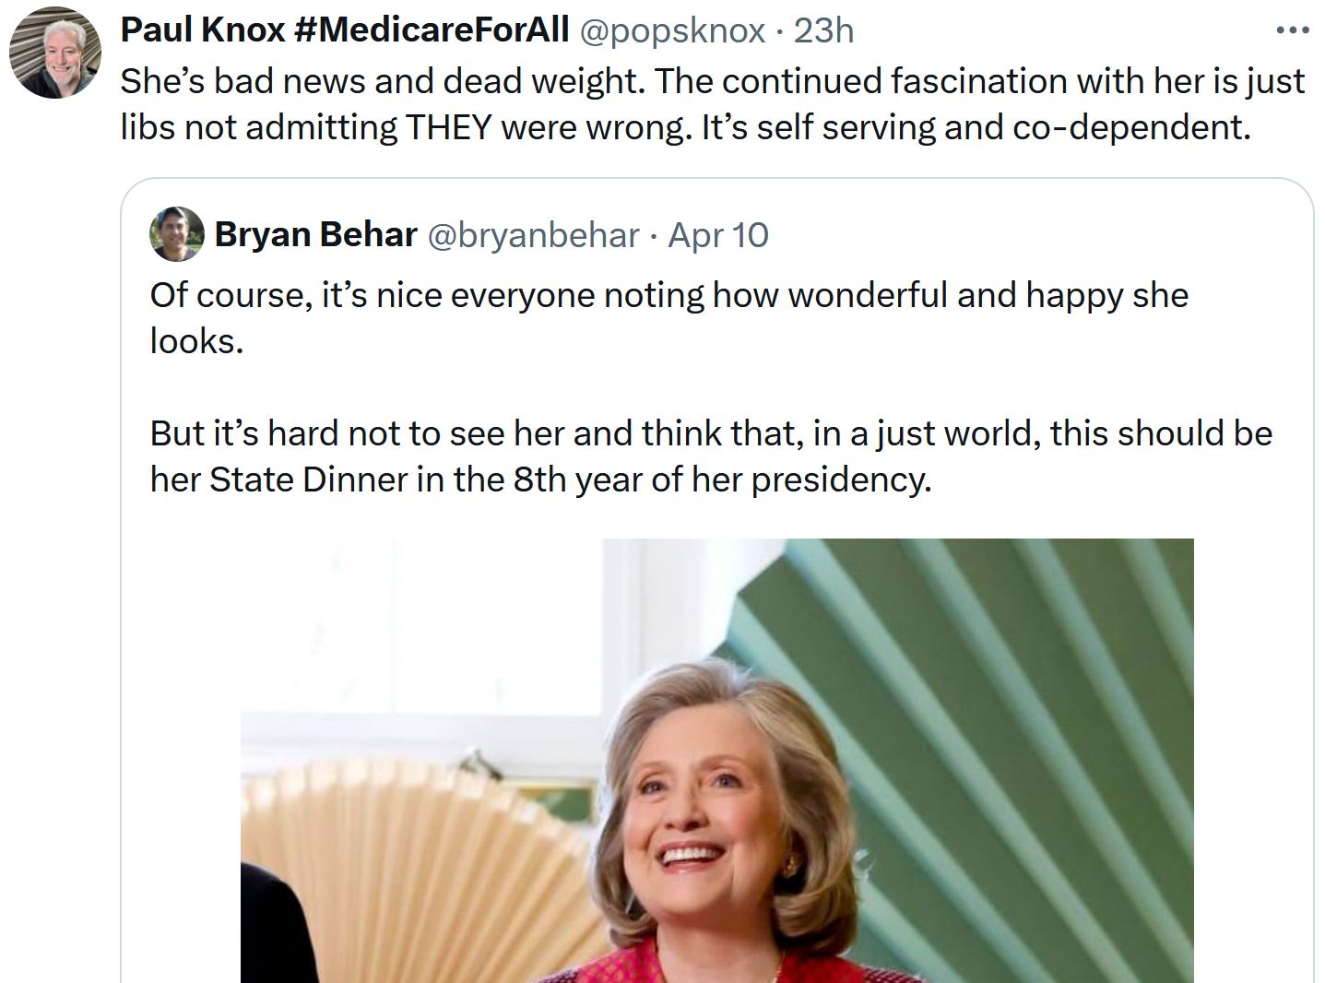Open the 23h timestamp link
The image size is (1325, 983).
(823, 31)
